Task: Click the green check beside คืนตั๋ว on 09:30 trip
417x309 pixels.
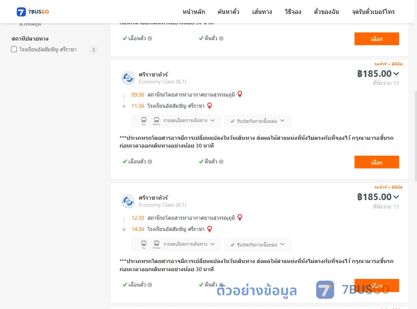Action: (201, 161)
